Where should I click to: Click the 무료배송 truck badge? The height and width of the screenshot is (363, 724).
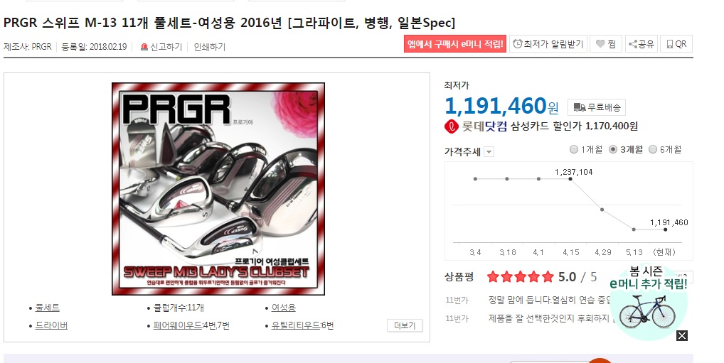tap(597, 107)
